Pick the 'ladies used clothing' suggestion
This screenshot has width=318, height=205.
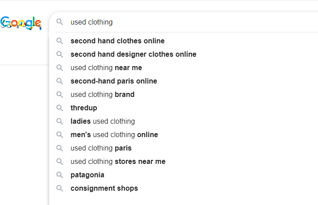pos(103,121)
